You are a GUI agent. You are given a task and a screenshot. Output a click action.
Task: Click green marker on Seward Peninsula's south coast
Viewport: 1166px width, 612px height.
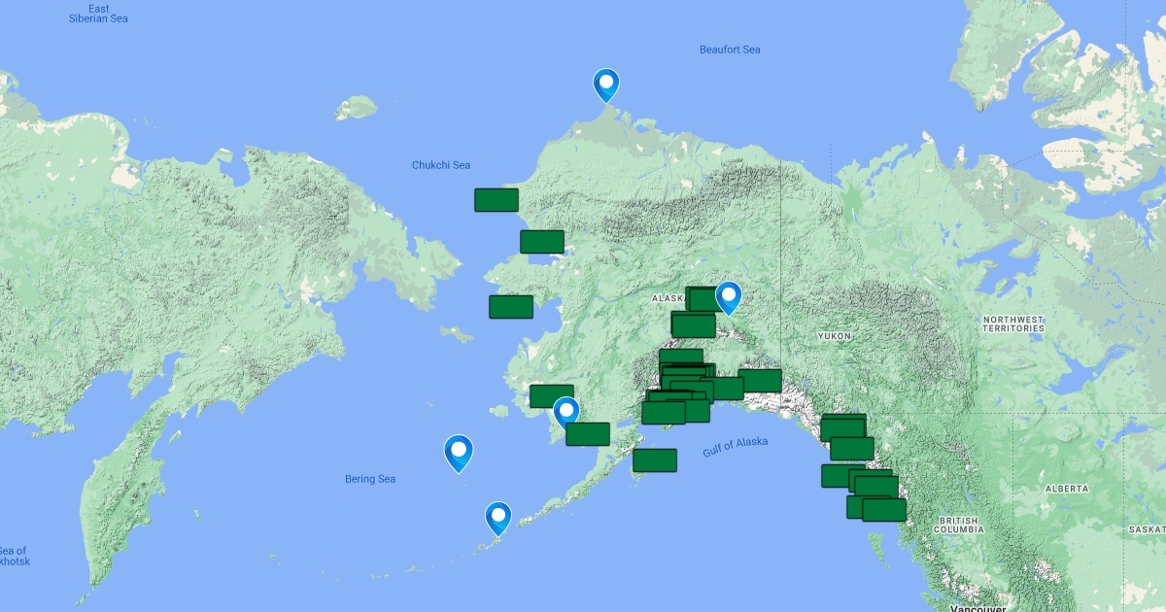point(510,307)
